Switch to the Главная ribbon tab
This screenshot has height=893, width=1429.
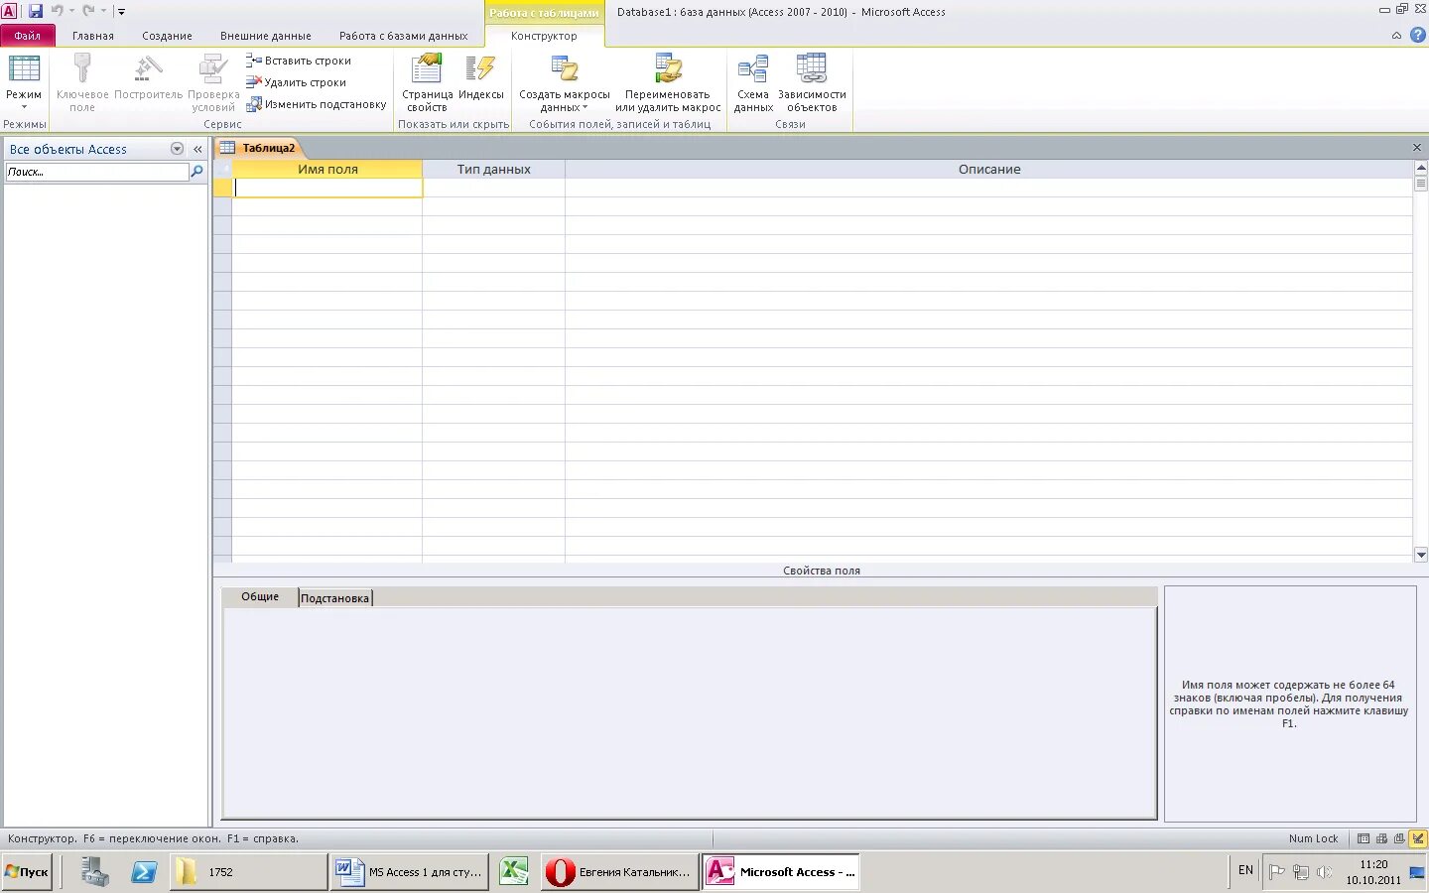93,36
